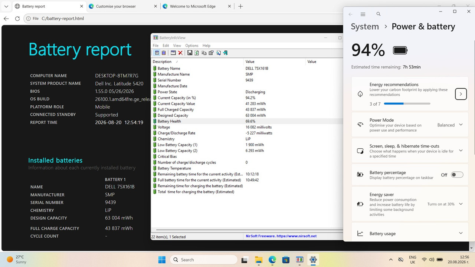475x267 pixels.
Task: Expand the Power Mode Balanced dropdown
Action: pos(461,125)
